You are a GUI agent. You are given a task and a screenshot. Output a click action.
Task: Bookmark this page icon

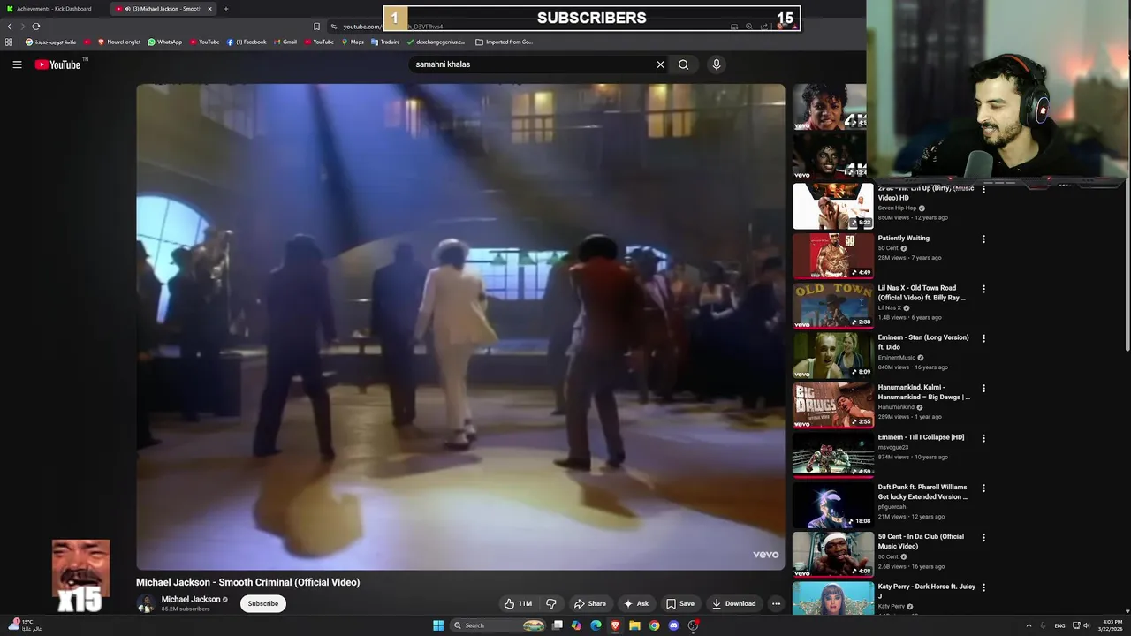pyautogui.click(x=316, y=26)
